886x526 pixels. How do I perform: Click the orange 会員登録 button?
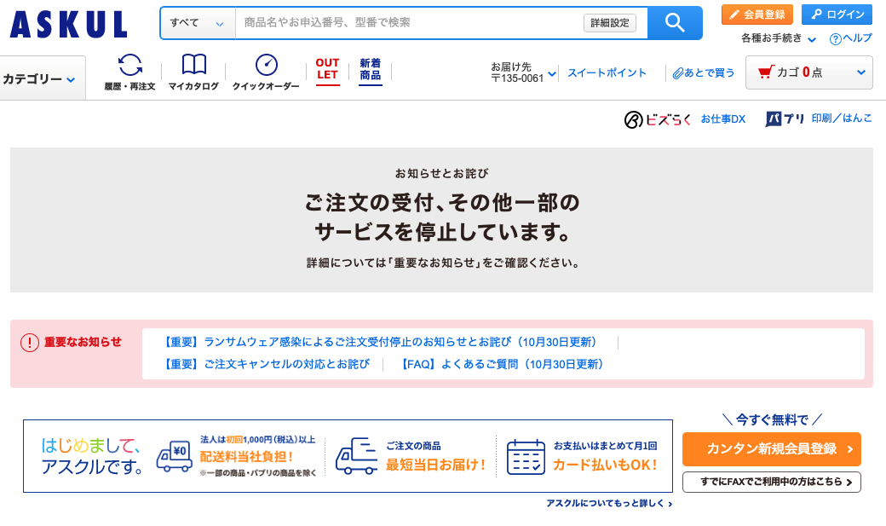click(757, 14)
